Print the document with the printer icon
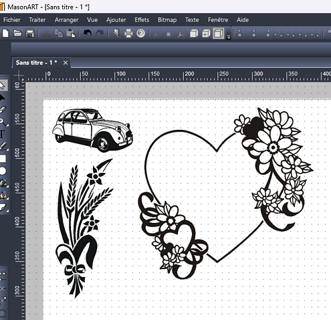The height and width of the screenshot is (320, 331). tap(128, 33)
